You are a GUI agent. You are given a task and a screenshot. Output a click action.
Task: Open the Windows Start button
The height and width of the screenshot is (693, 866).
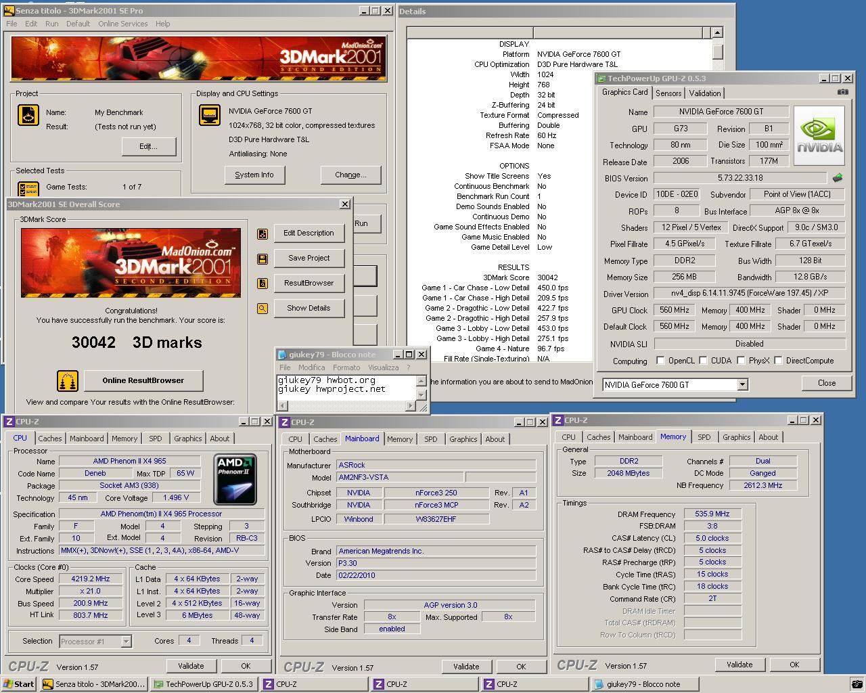coord(19,684)
